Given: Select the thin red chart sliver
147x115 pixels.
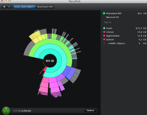Looking at the screenshot, I should point(42,72).
